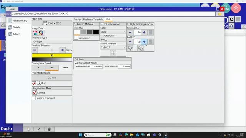Viewport: 246px width, 138px height.
Task: Increase Finished Thickness with plus button
Action: tap(62, 50)
